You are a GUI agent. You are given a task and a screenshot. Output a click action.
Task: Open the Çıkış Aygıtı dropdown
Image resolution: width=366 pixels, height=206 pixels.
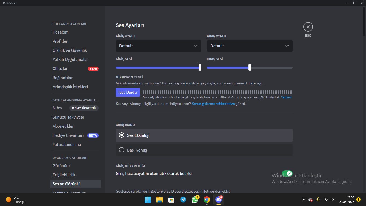250,46
